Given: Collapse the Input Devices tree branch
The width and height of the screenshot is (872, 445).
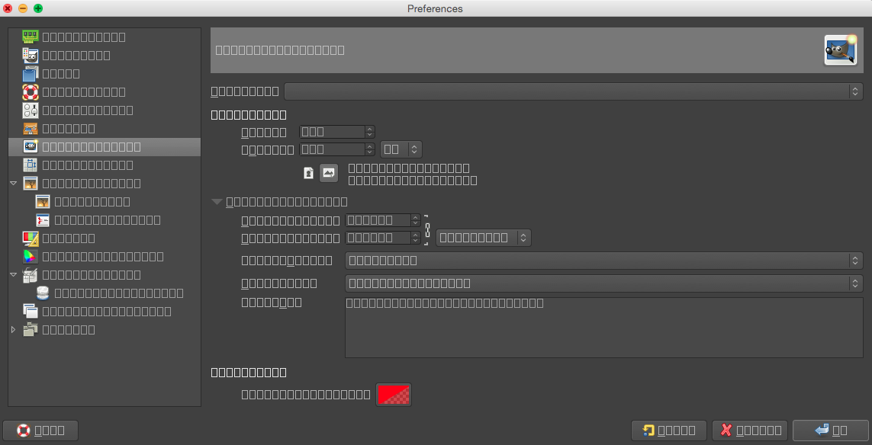Looking at the screenshot, I should (x=14, y=275).
